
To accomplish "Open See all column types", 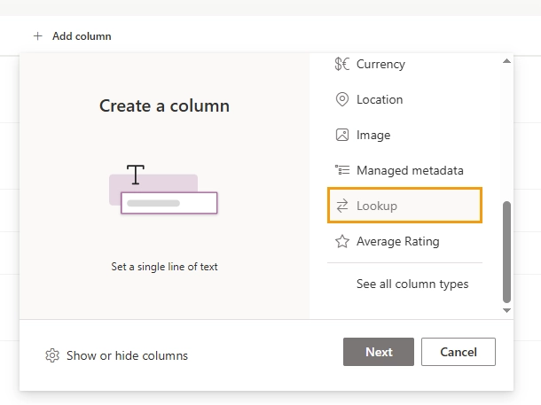I will point(412,284).
